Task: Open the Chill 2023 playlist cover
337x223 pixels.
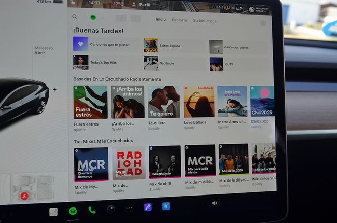Action: tap(262, 101)
